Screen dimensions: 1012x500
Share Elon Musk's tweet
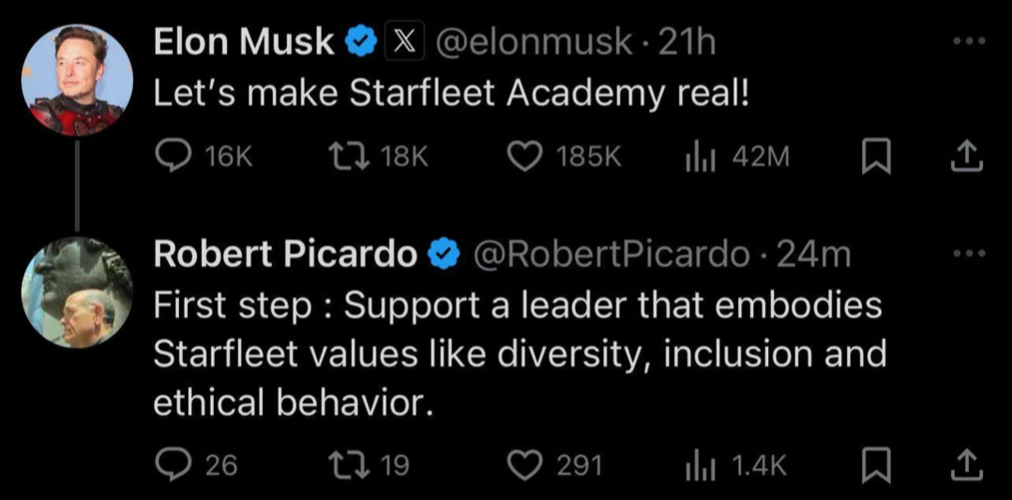click(x=966, y=158)
